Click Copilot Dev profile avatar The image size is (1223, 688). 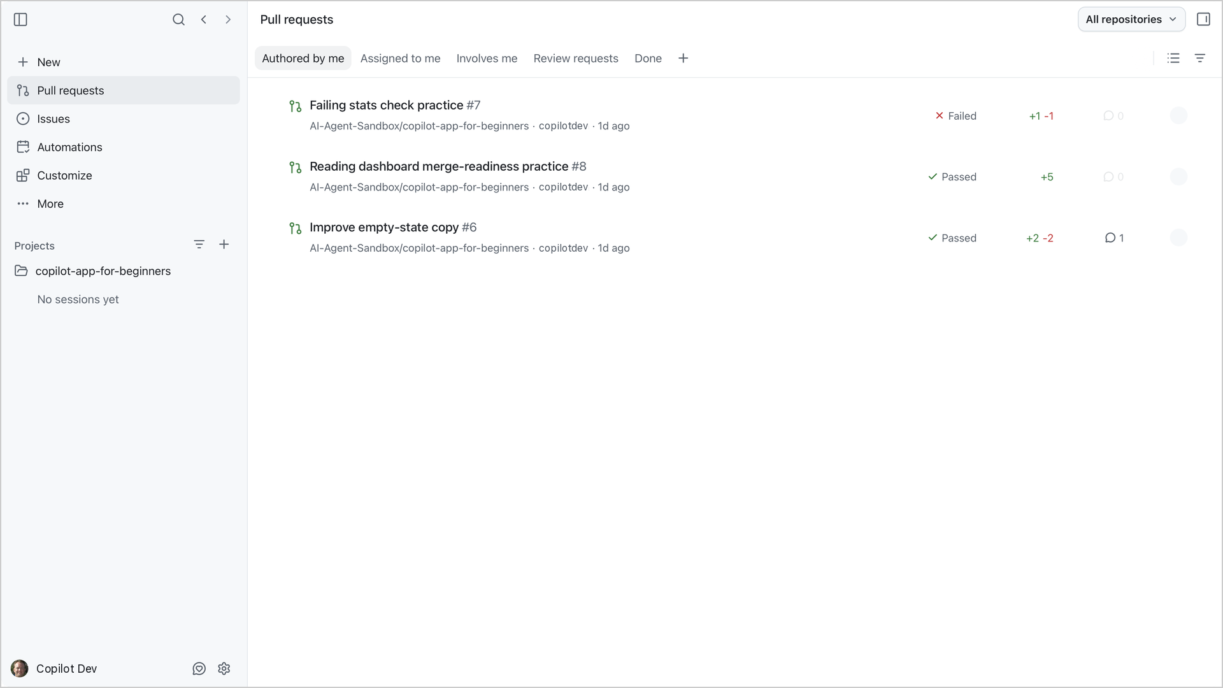tap(20, 668)
